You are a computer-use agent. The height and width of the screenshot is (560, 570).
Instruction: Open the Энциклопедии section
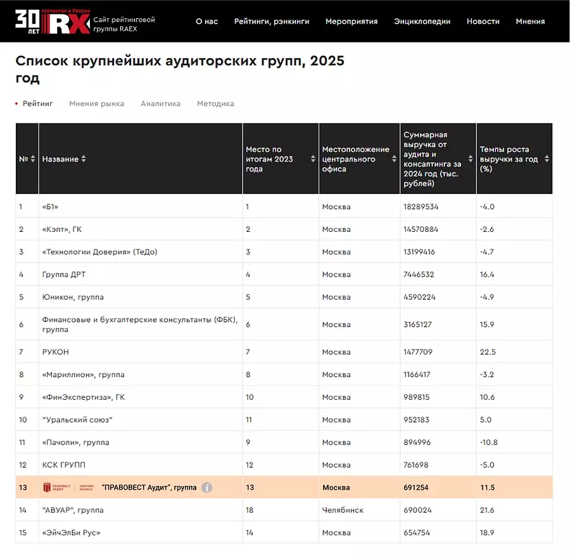422,22
